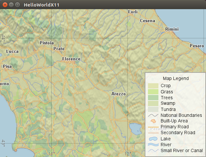Click the Tundra legend swatch
The image size is (206, 157).
pyautogui.click(x=153, y=109)
